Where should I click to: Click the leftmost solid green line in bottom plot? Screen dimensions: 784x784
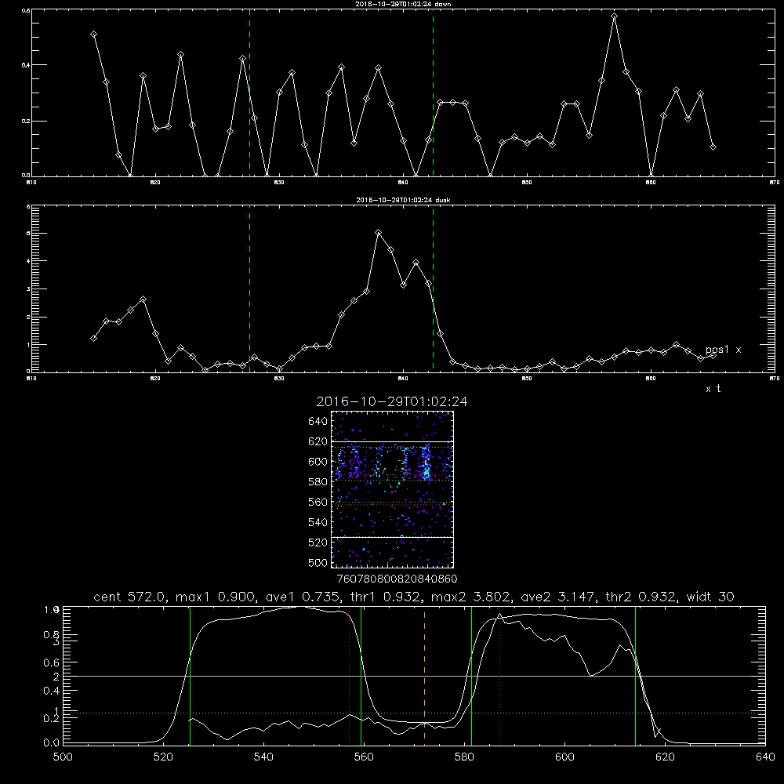pos(190,675)
